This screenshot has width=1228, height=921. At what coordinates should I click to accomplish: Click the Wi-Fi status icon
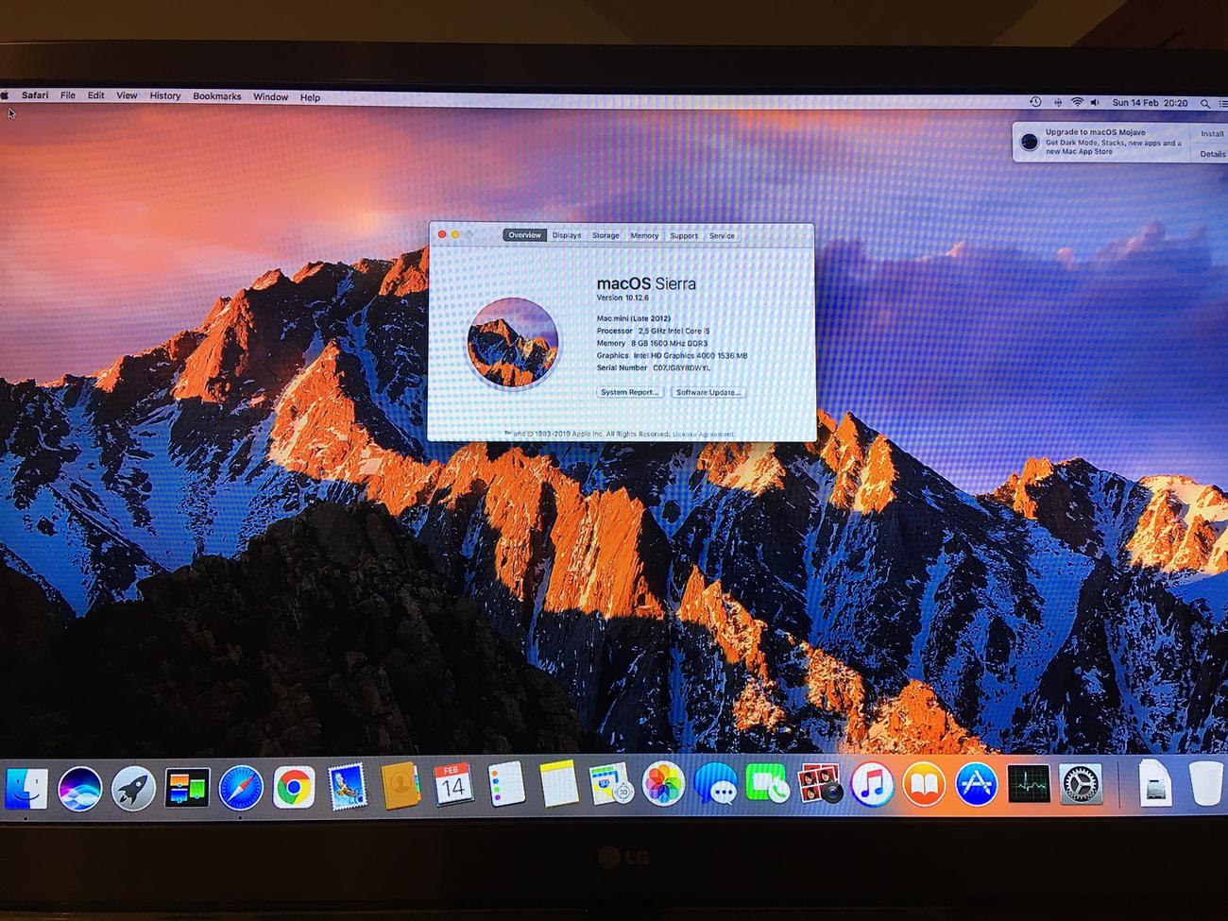pos(1076,102)
